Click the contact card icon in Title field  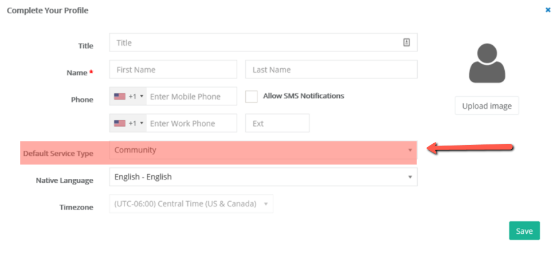pyautogui.click(x=406, y=42)
